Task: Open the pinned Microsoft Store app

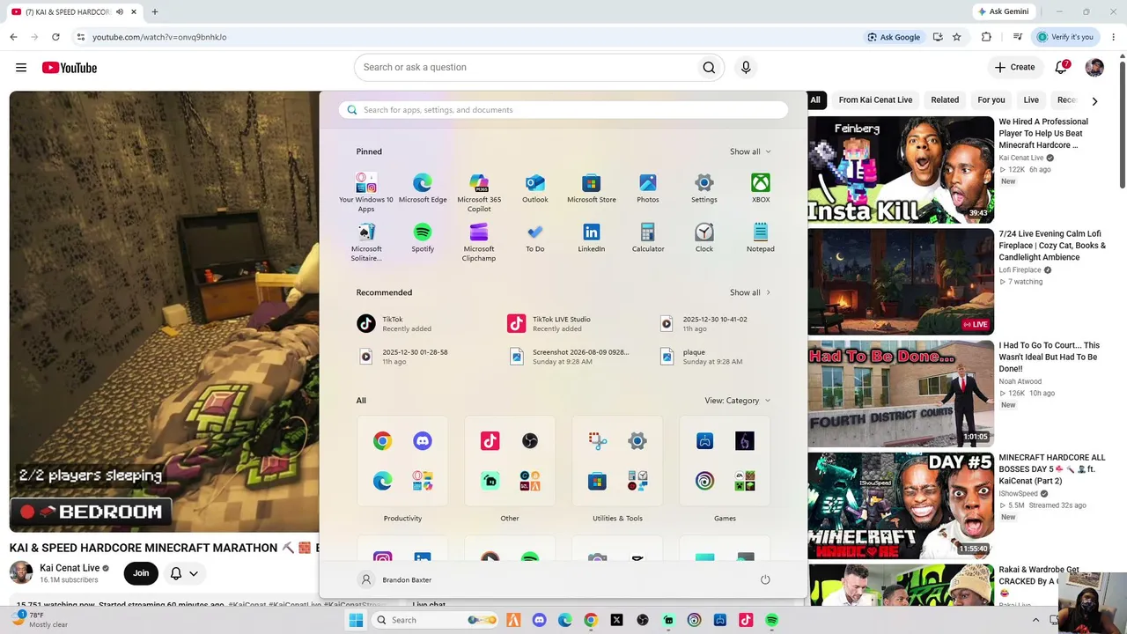Action: (592, 188)
